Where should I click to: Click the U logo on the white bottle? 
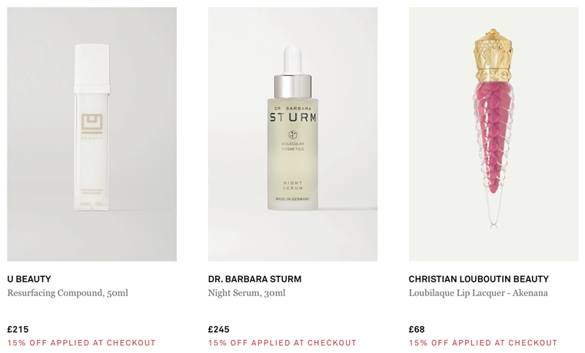pos(91,124)
